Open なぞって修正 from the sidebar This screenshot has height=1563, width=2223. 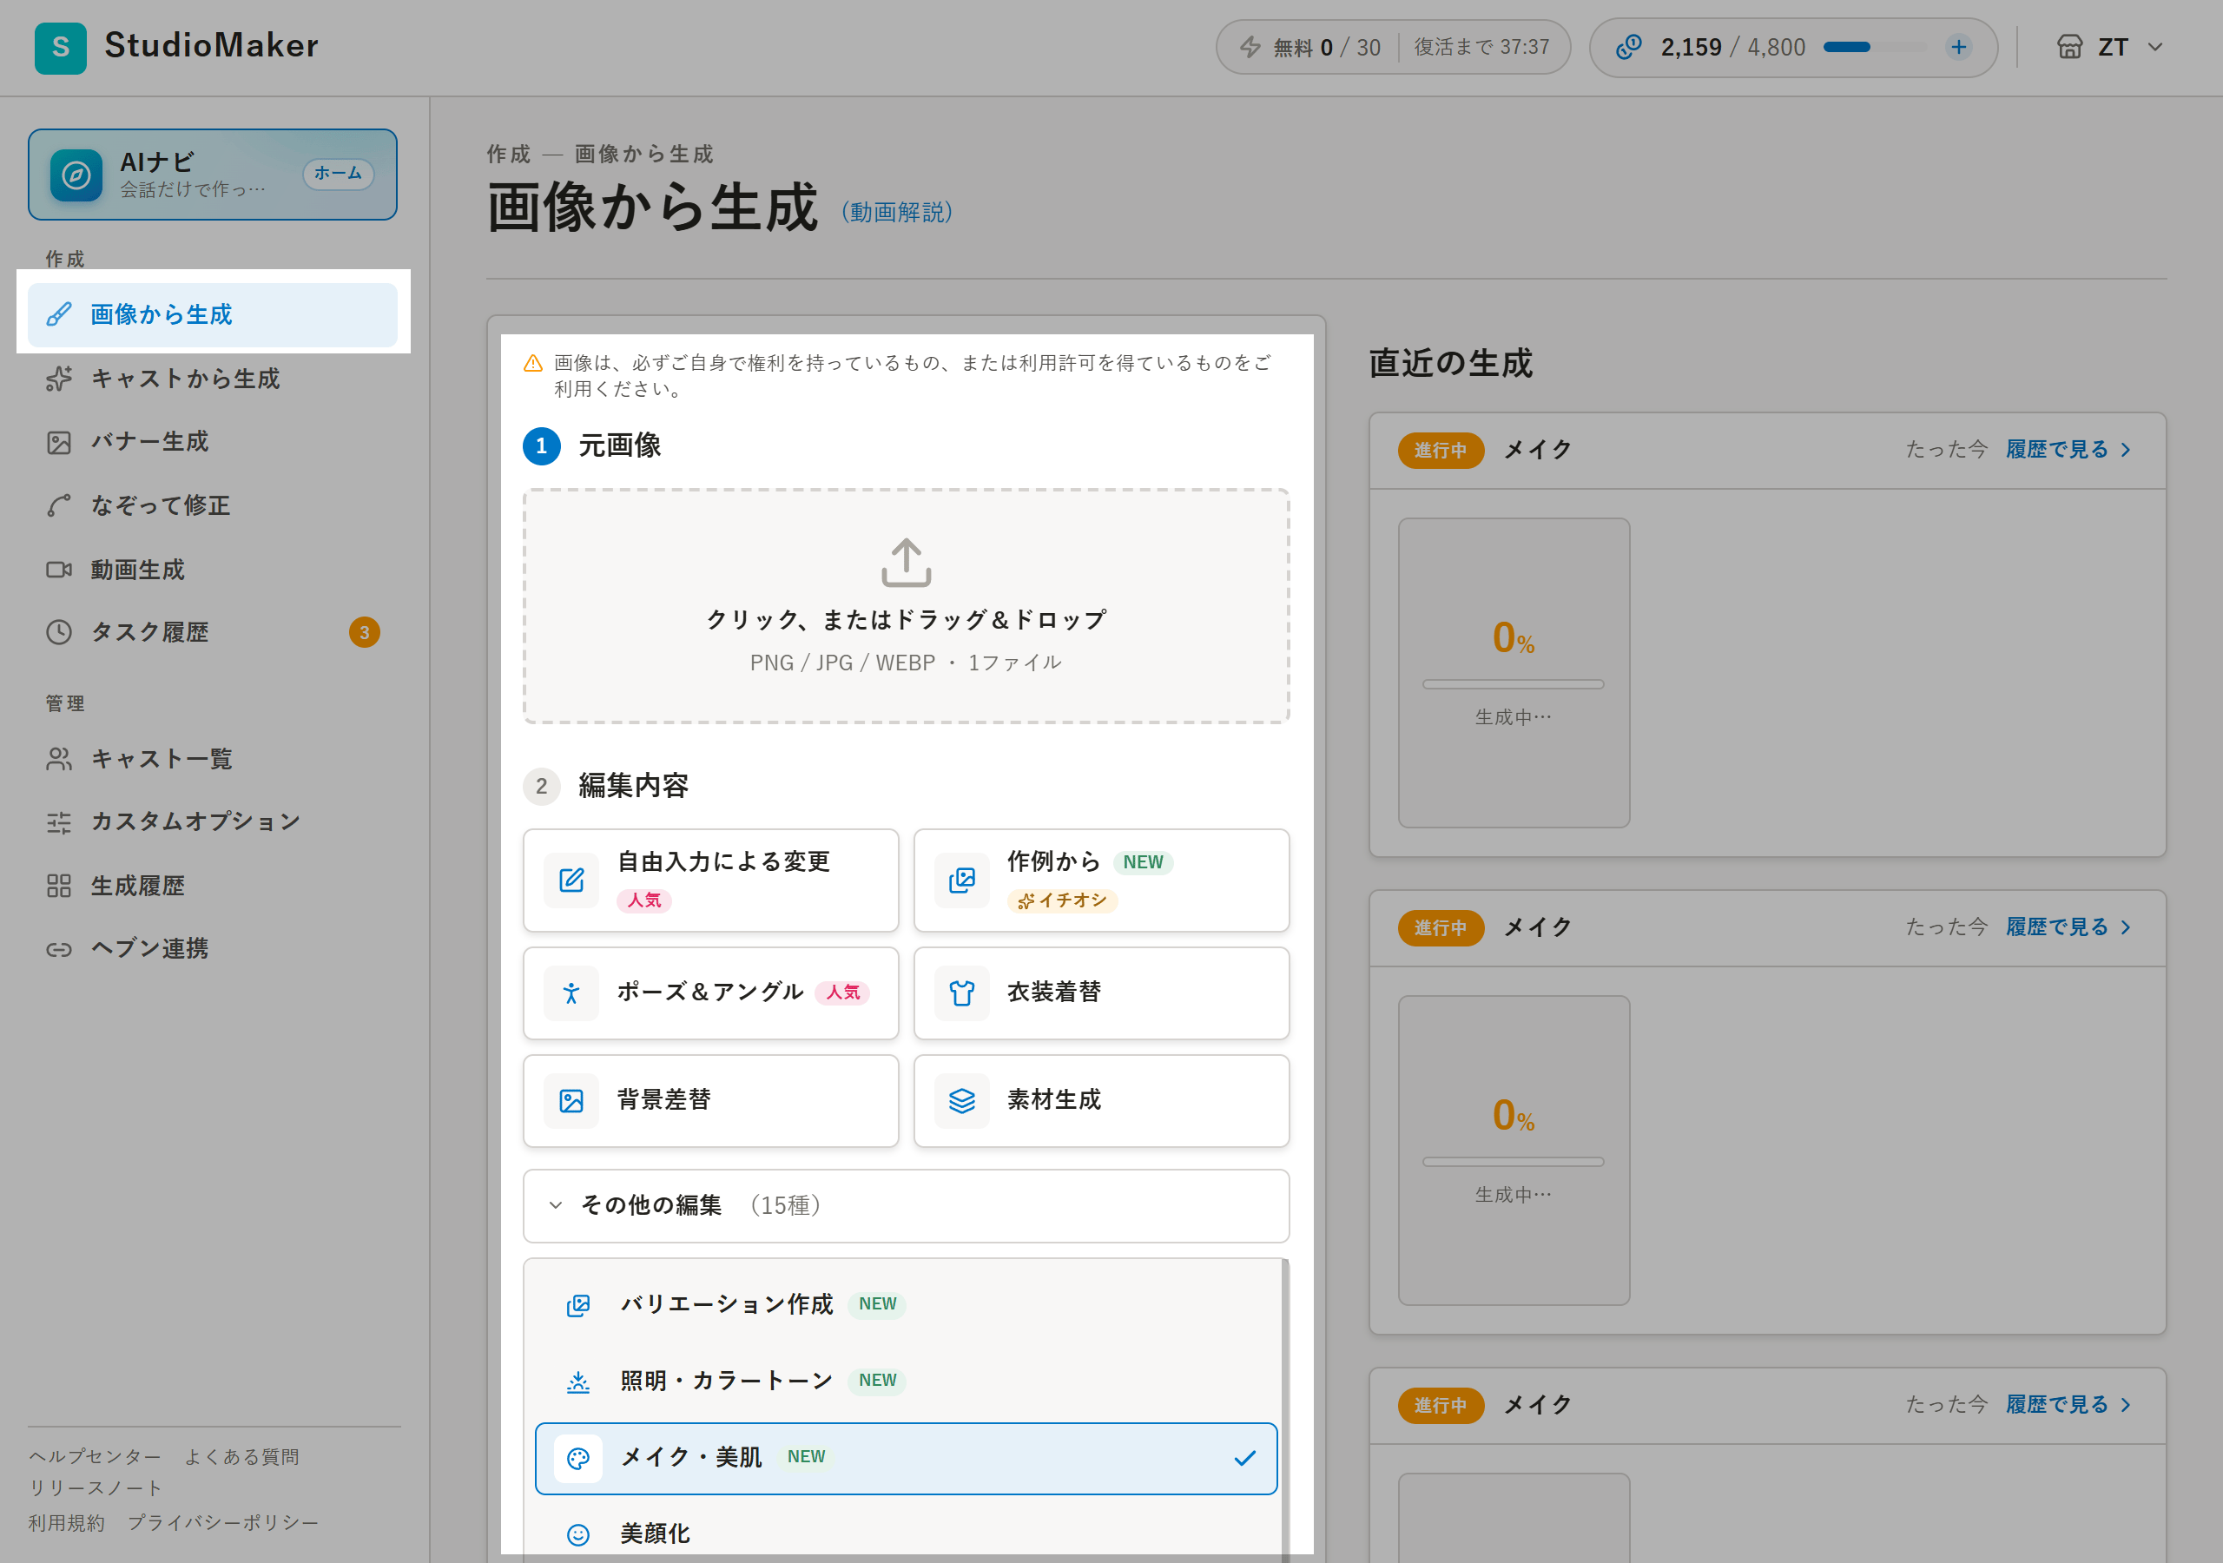[212, 505]
